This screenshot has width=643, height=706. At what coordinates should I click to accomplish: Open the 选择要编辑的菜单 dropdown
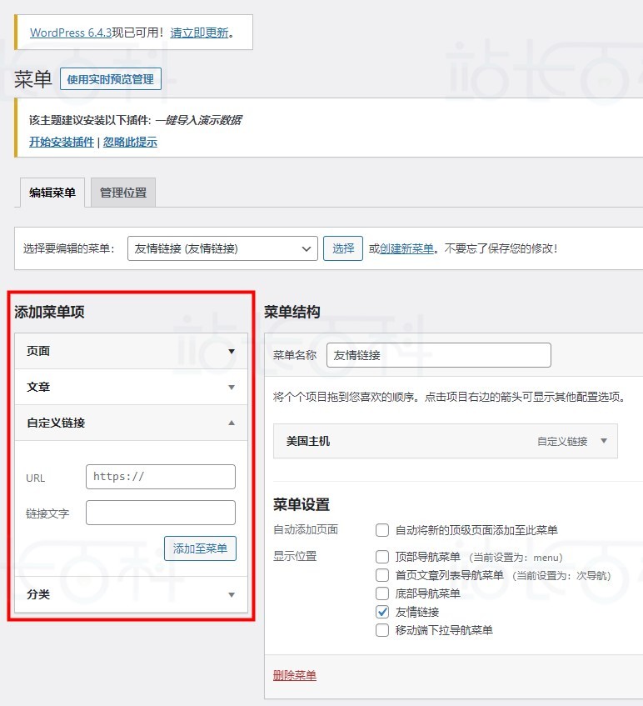222,248
